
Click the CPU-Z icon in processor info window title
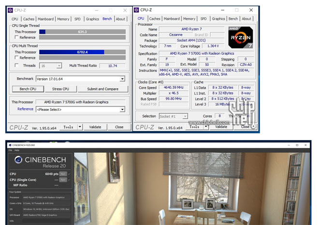pyautogui.click(x=136, y=10)
